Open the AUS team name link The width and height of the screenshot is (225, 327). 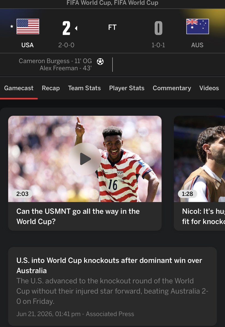coord(197,45)
